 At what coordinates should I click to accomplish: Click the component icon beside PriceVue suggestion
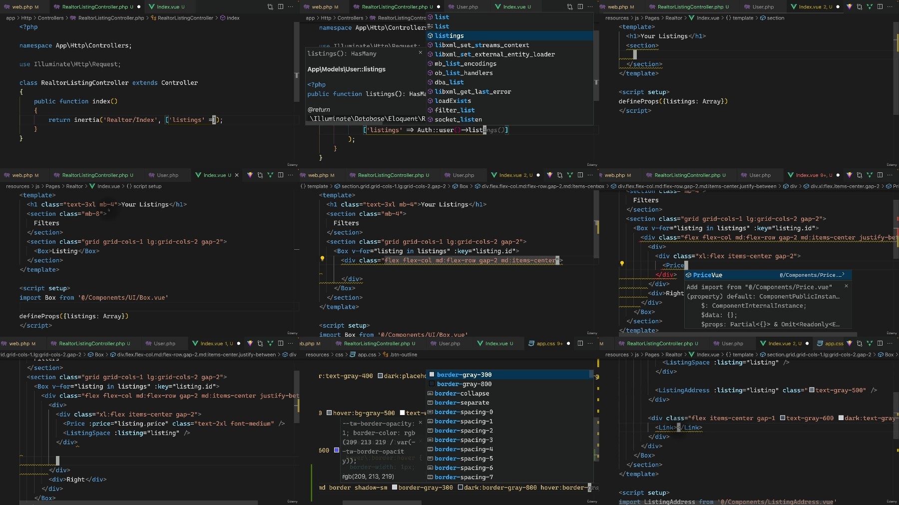click(688, 275)
